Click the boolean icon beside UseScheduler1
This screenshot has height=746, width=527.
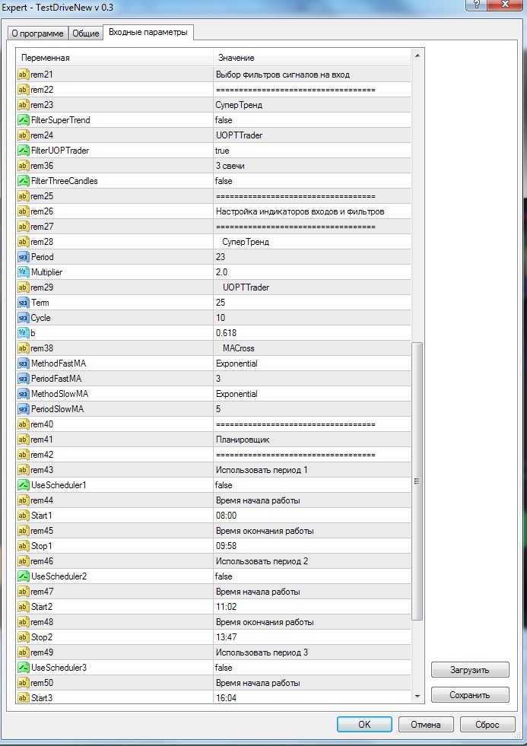coord(24,485)
